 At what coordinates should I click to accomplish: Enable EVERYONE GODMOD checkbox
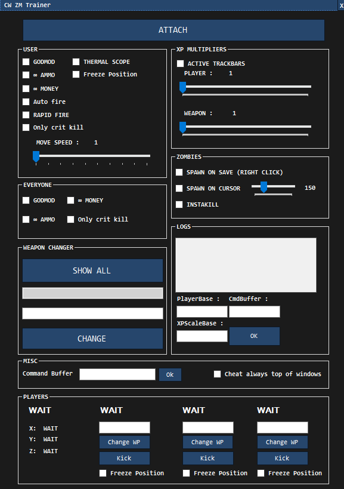26,200
